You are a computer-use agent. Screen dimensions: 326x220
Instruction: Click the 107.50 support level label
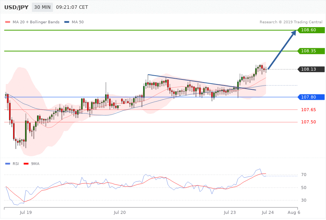pyautogui.click(x=308, y=122)
